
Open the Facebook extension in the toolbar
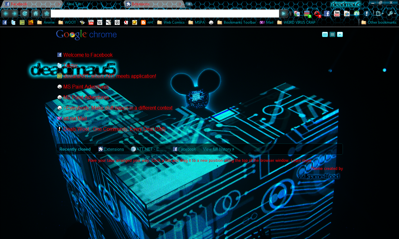[x=327, y=13]
